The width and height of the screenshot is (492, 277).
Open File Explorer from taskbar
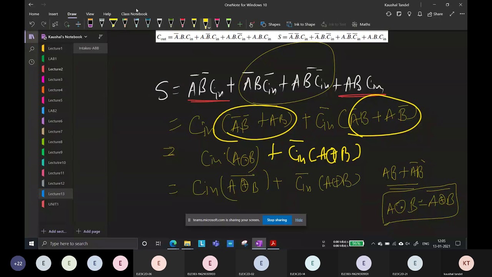coord(187,244)
